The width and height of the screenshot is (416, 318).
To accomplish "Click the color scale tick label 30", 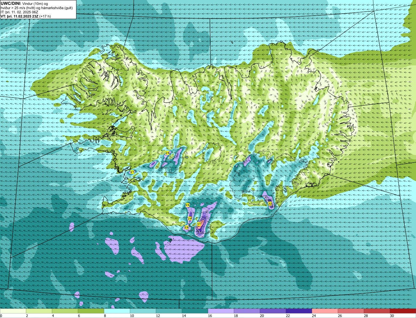I will [392, 316].
